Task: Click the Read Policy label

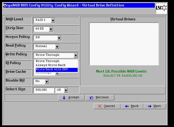Action: [16, 46]
